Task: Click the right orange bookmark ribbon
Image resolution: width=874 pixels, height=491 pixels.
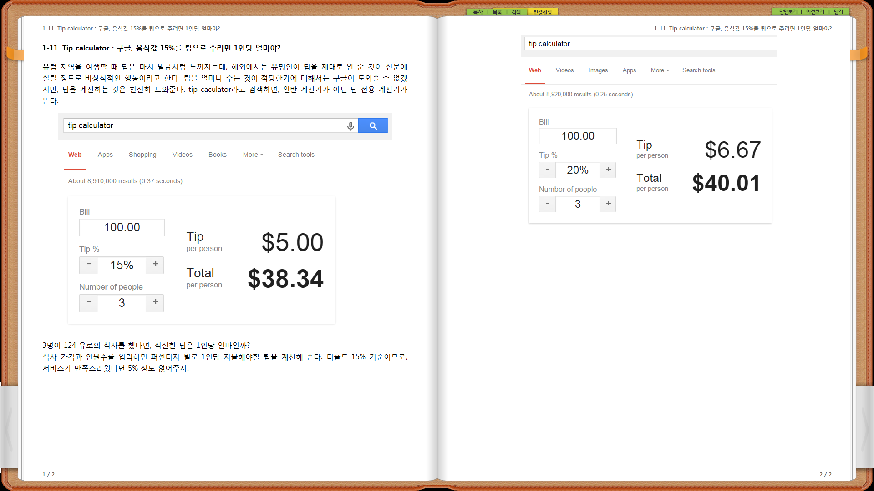Action: point(859,54)
